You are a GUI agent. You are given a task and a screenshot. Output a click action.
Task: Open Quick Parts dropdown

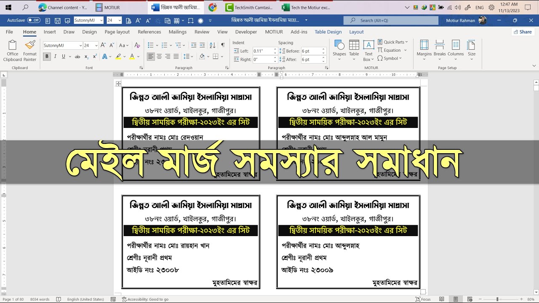pos(392,42)
